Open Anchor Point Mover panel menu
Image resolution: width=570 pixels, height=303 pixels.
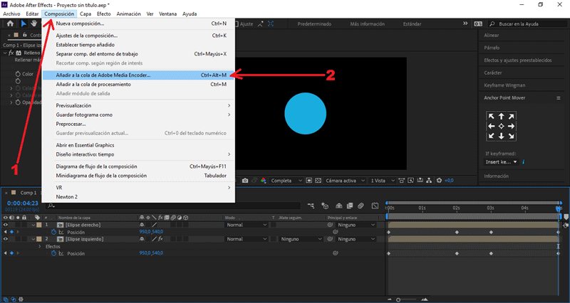[x=559, y=98]
